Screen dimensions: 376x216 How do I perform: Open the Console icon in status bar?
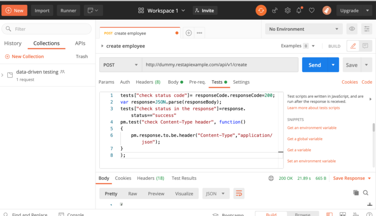pyautogui.click(x=61, y=215)
